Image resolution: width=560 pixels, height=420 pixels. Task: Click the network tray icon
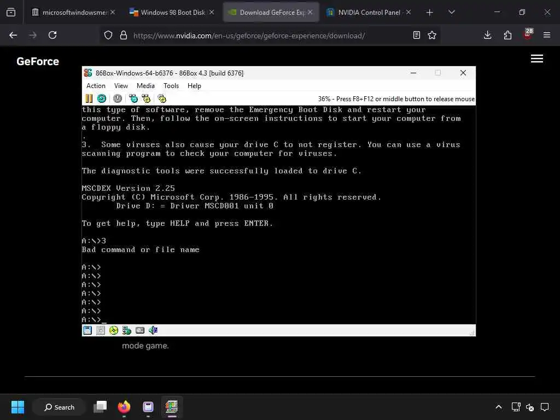click(x=516, y=407)
